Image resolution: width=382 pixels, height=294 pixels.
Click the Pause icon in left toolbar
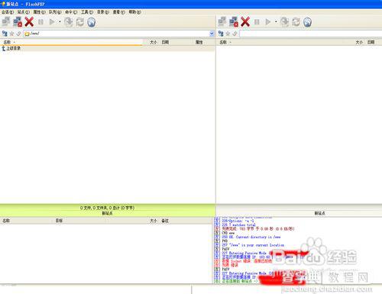pyautogui.click(x=40, y=22)
